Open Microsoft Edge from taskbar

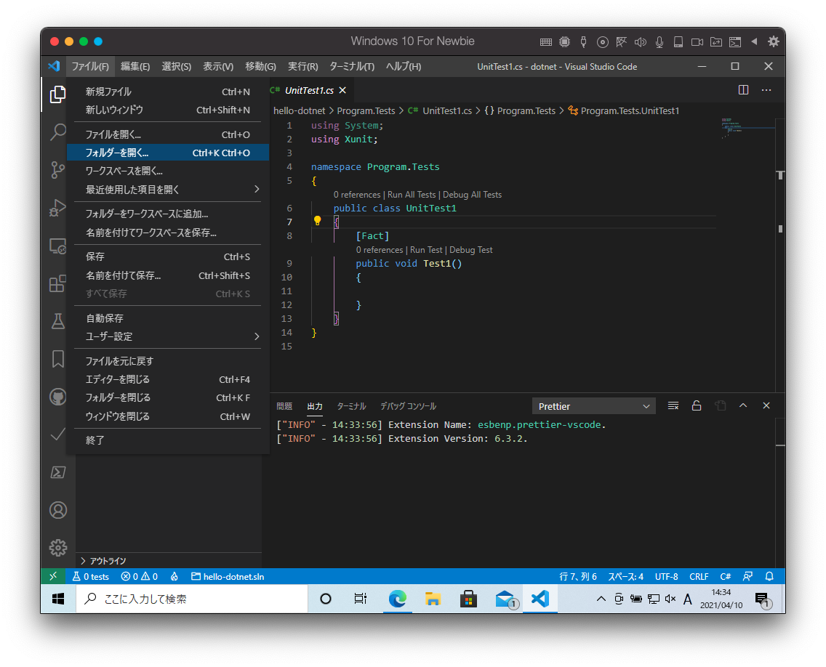pos(397,599)
